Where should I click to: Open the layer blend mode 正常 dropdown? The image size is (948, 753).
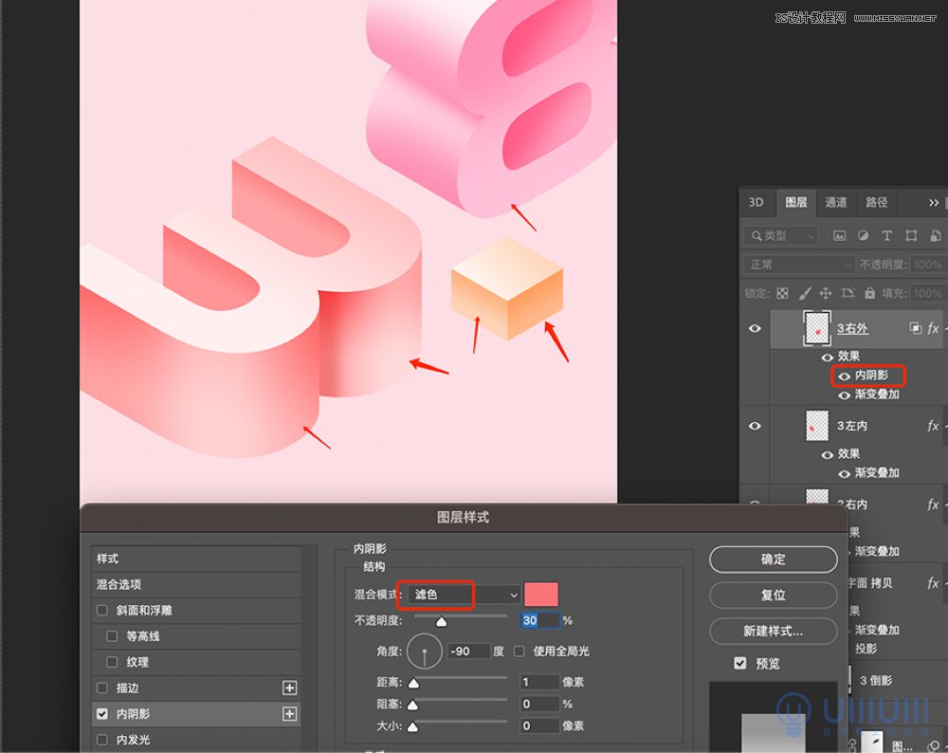[800, 265]
